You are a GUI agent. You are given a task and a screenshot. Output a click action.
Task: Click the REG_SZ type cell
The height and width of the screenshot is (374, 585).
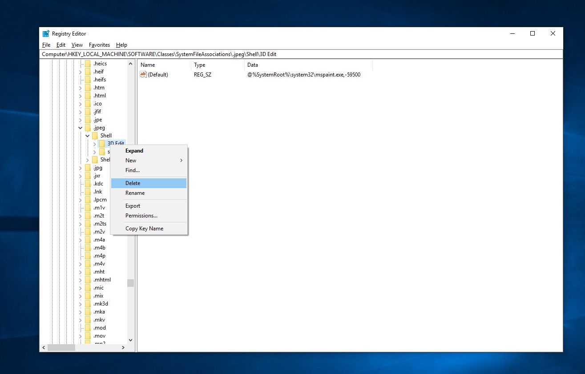click(x=203, y=75)
